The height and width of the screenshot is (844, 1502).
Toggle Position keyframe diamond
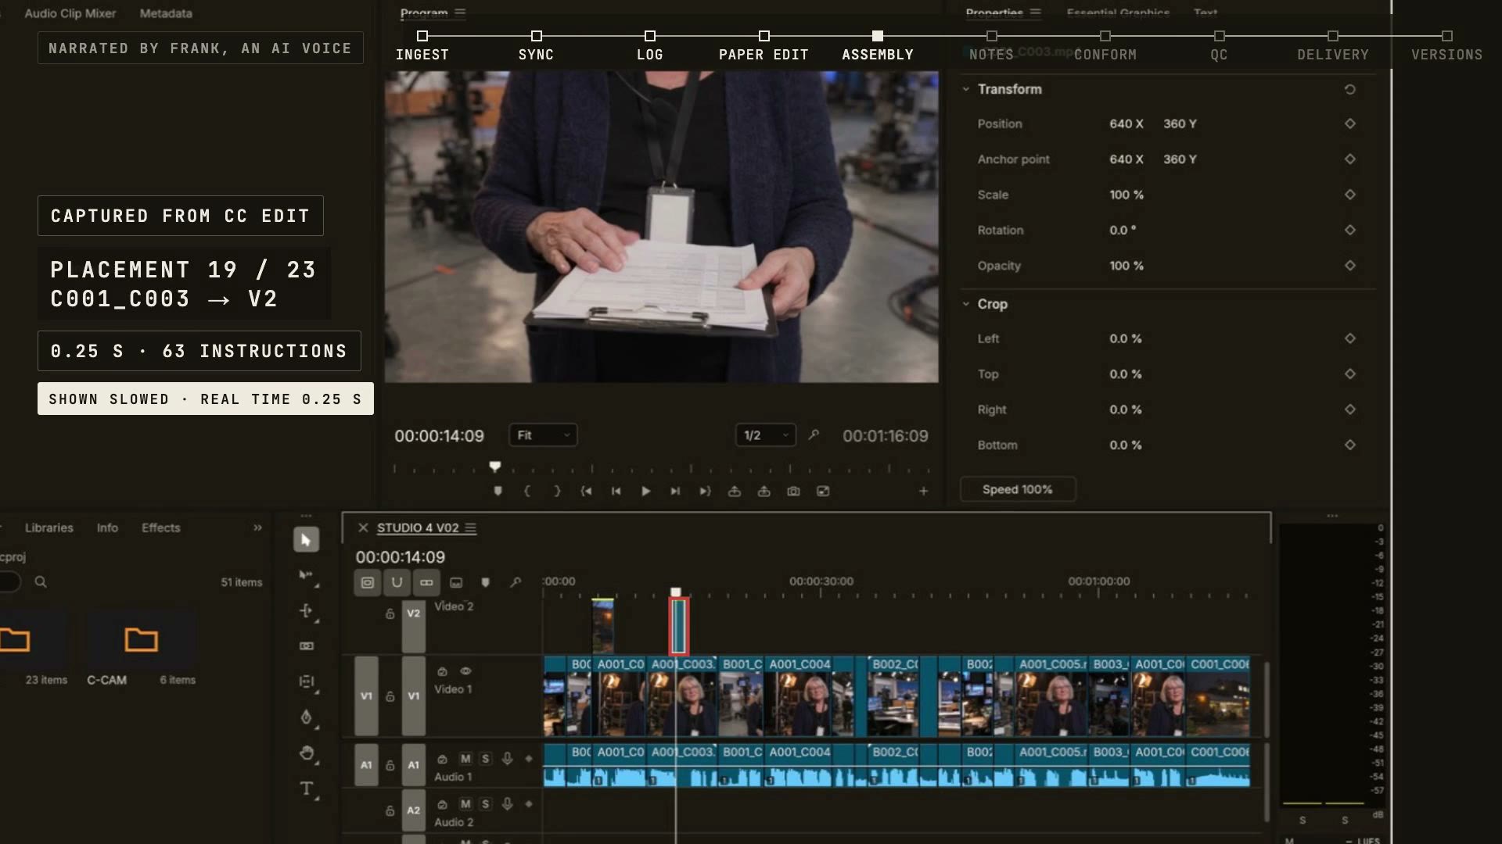click(x=1349, y=123)
